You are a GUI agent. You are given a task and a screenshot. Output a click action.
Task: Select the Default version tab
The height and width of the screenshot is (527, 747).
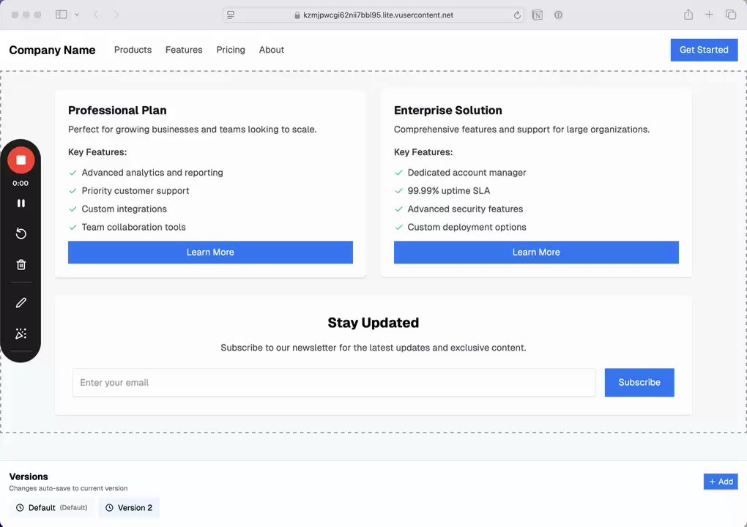click(51, 508)
